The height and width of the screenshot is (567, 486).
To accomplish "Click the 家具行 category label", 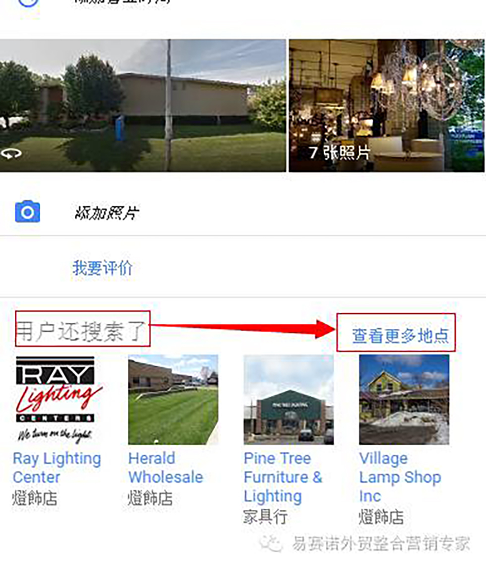I will coord(265,516).
